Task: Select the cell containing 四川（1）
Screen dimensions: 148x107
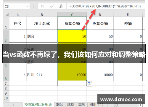Action: pyautogui.click(x=42, y=74)
